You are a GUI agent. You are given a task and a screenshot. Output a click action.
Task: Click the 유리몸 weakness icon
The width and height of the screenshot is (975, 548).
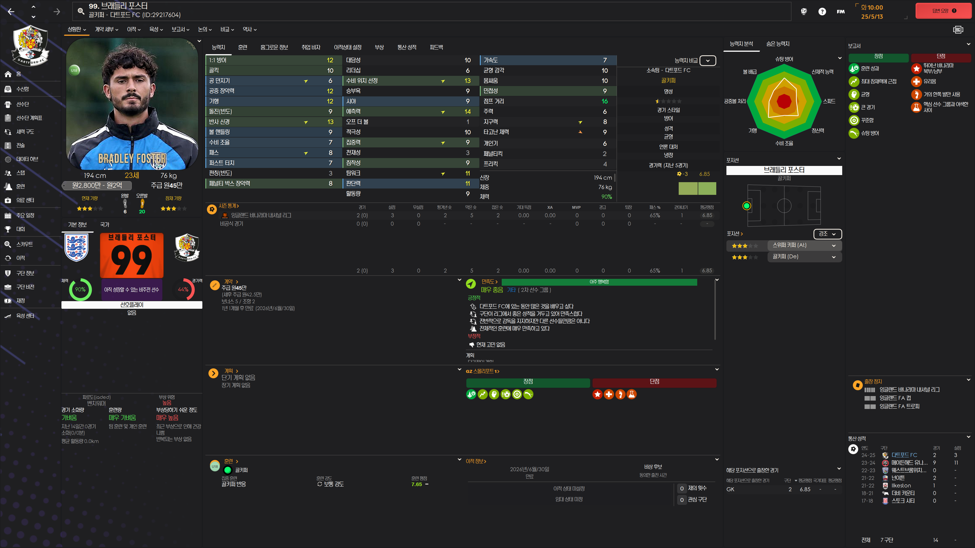pyautogui.click(x=916, y=81)
